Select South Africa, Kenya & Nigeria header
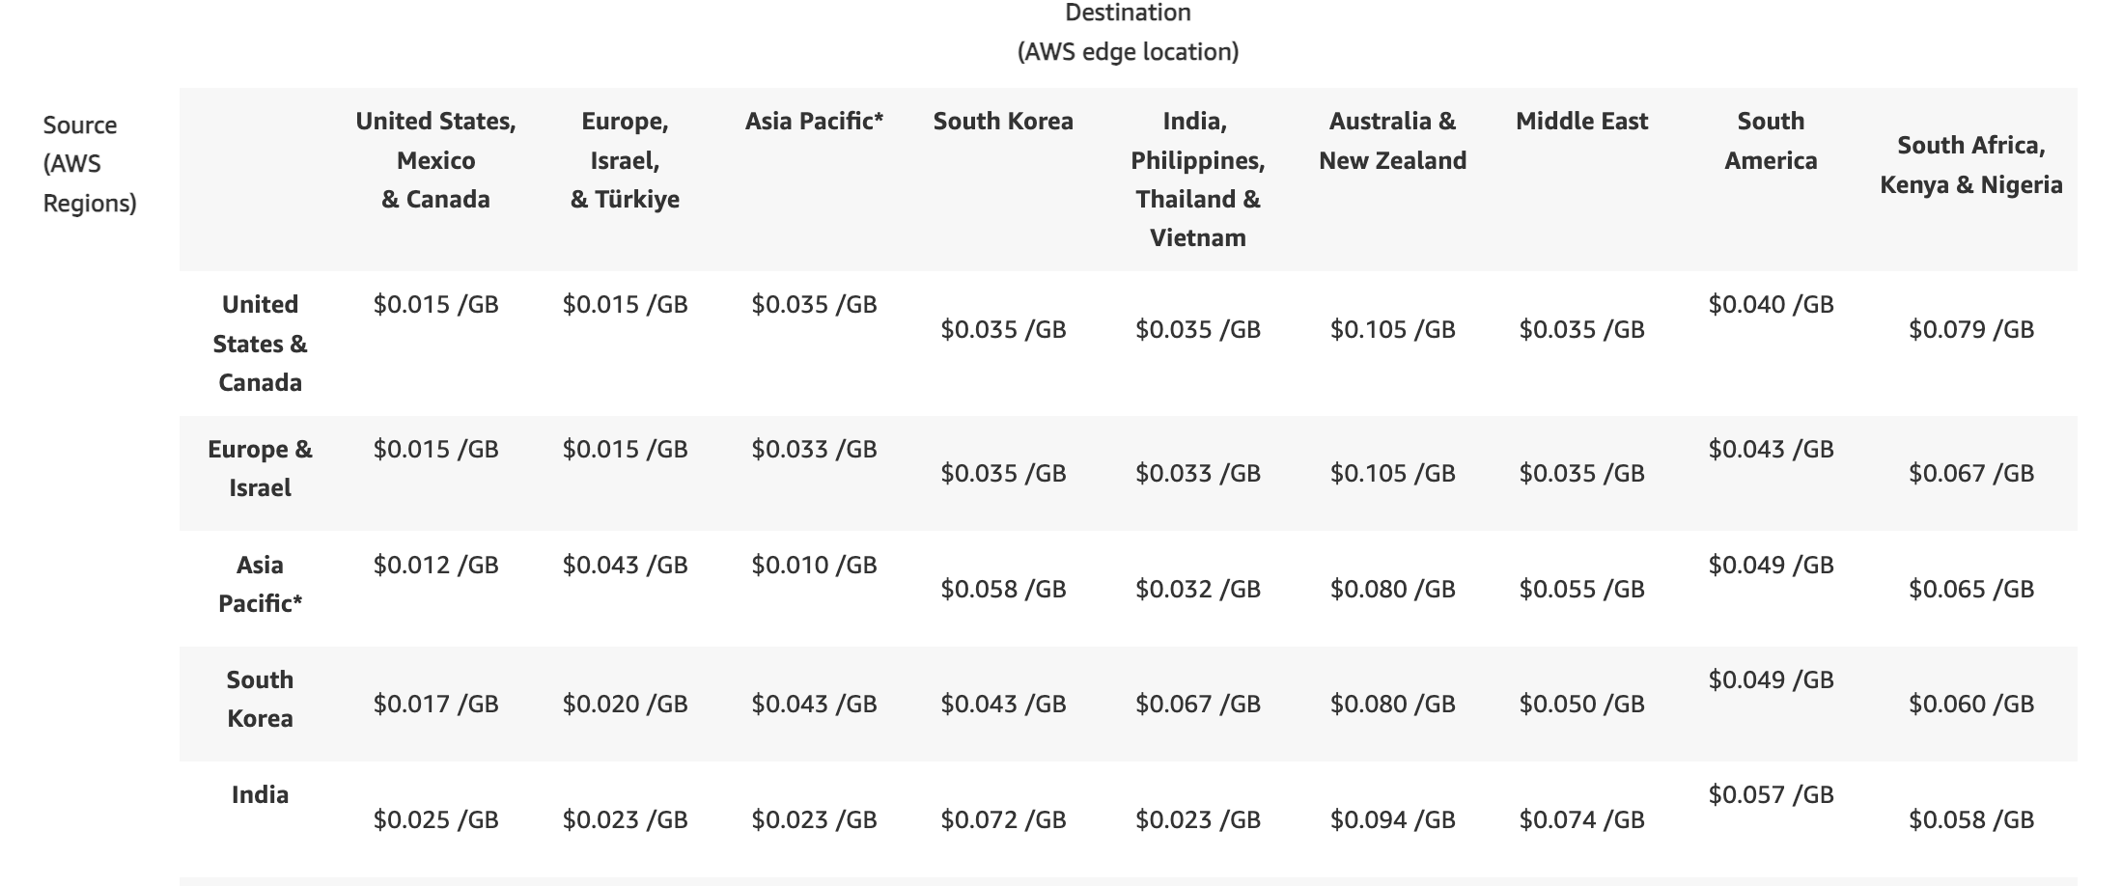 coord(1970,165)
